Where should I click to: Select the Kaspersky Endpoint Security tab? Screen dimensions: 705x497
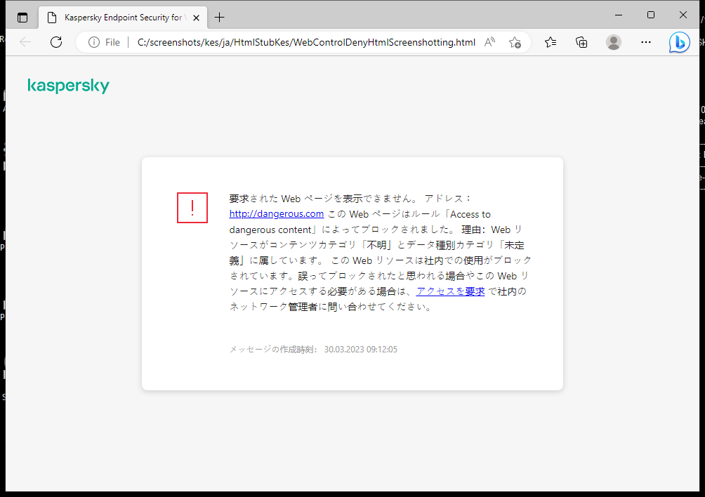[116, 17]
